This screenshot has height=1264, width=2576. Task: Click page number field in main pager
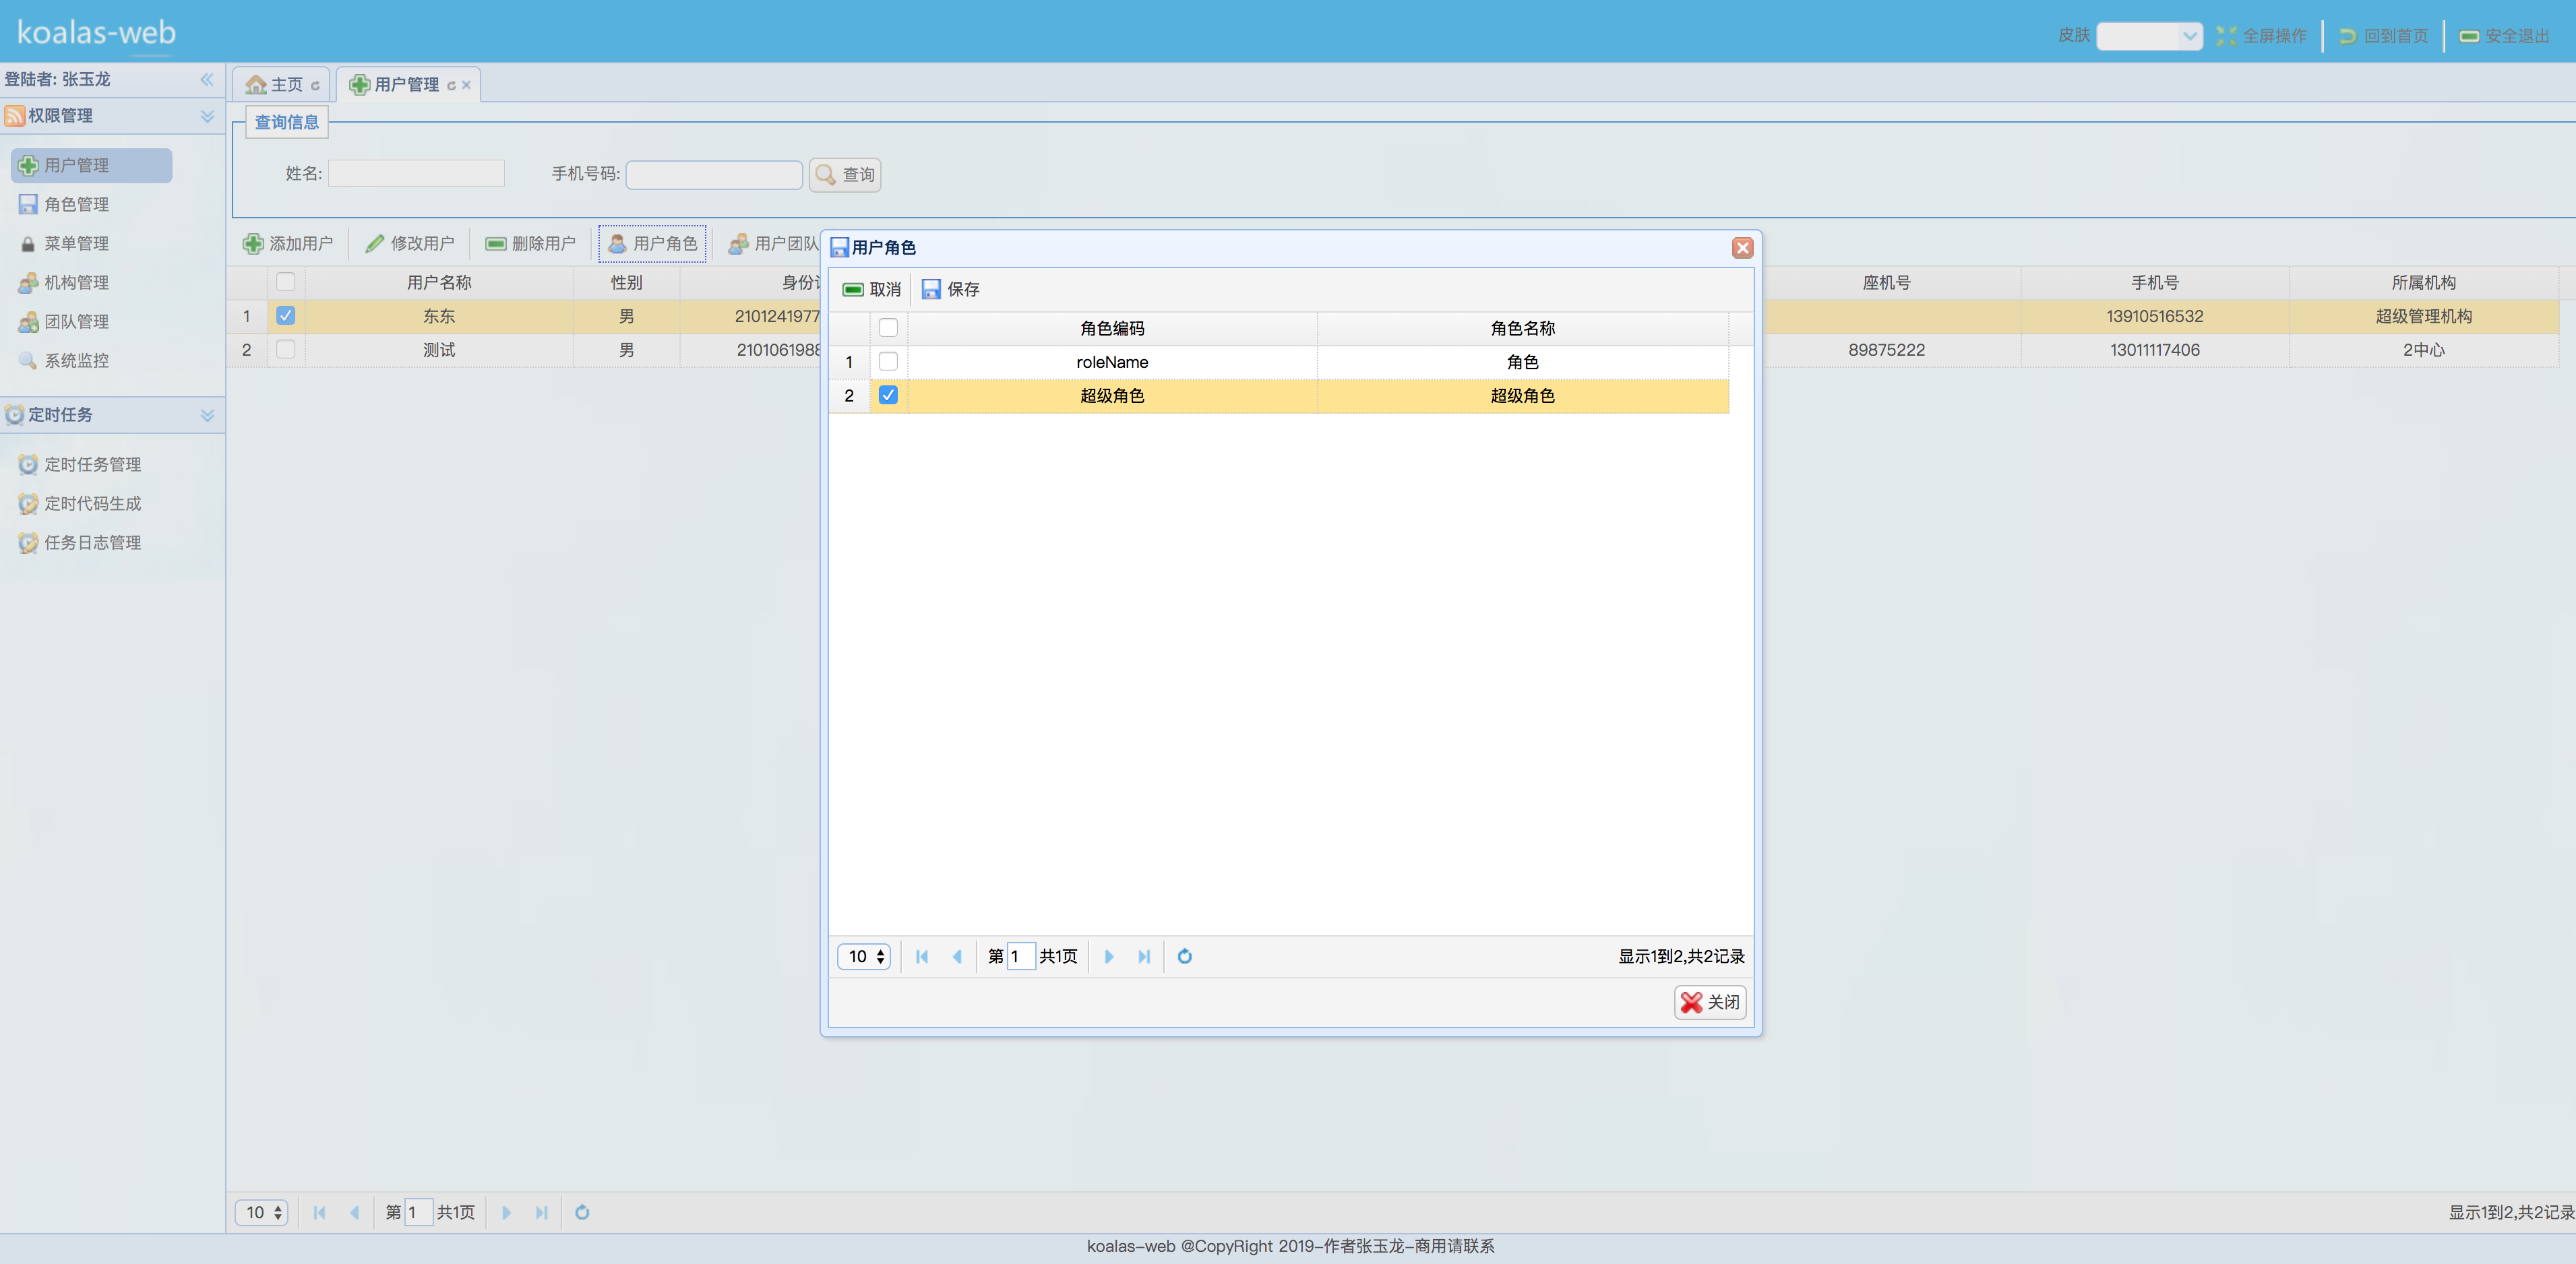click(419, 1213)
